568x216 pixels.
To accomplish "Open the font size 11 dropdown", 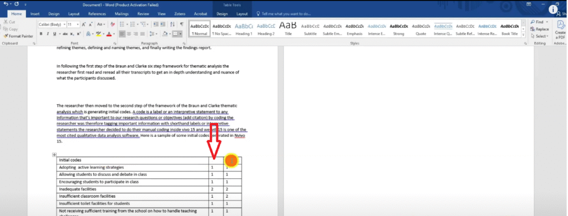I will click(78, 24).
